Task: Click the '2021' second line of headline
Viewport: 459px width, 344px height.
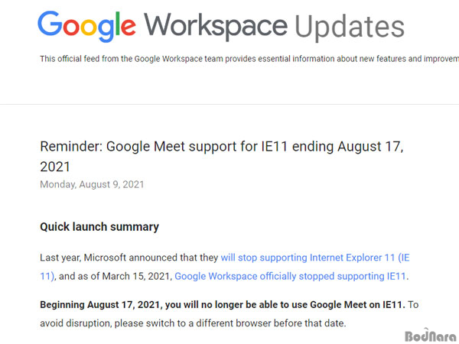Action: tap(55, 167)
